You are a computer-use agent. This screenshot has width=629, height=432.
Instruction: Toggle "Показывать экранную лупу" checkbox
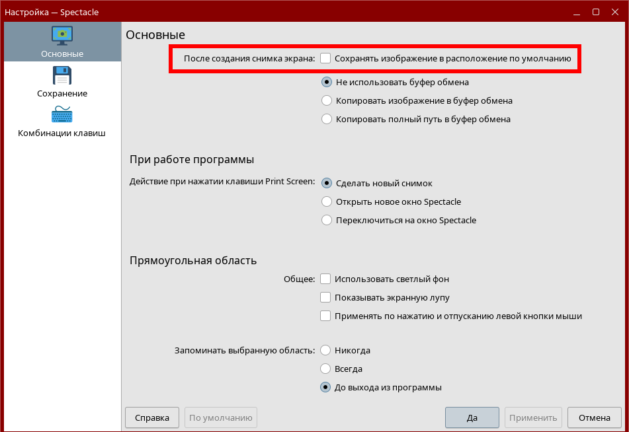[x=325, y=297]
